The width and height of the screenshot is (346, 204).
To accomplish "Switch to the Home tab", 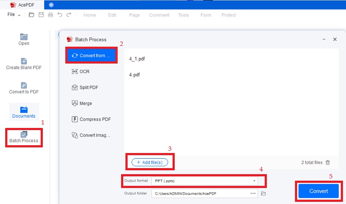I will click(90, 15).
